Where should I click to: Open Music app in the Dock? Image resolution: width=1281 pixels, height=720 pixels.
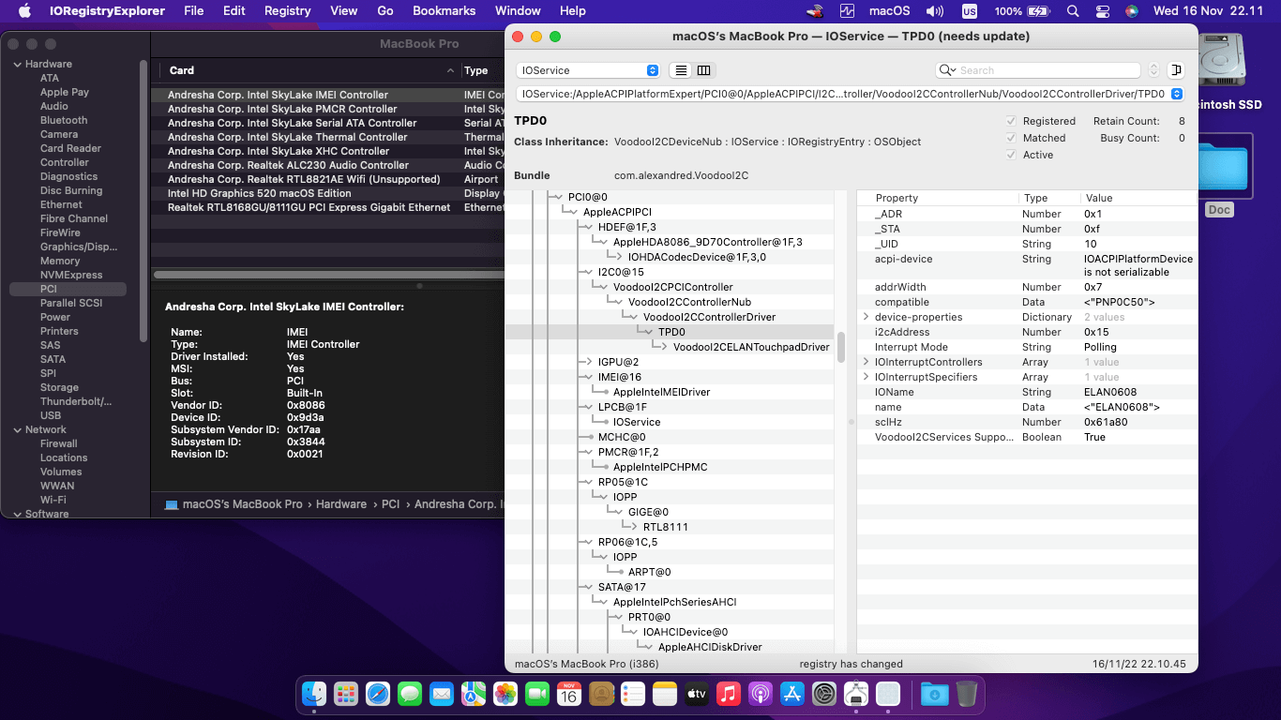click(729, 694)
